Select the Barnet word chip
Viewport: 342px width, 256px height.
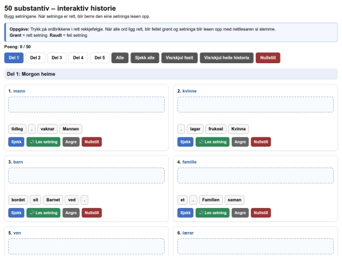tap(53, 200)
